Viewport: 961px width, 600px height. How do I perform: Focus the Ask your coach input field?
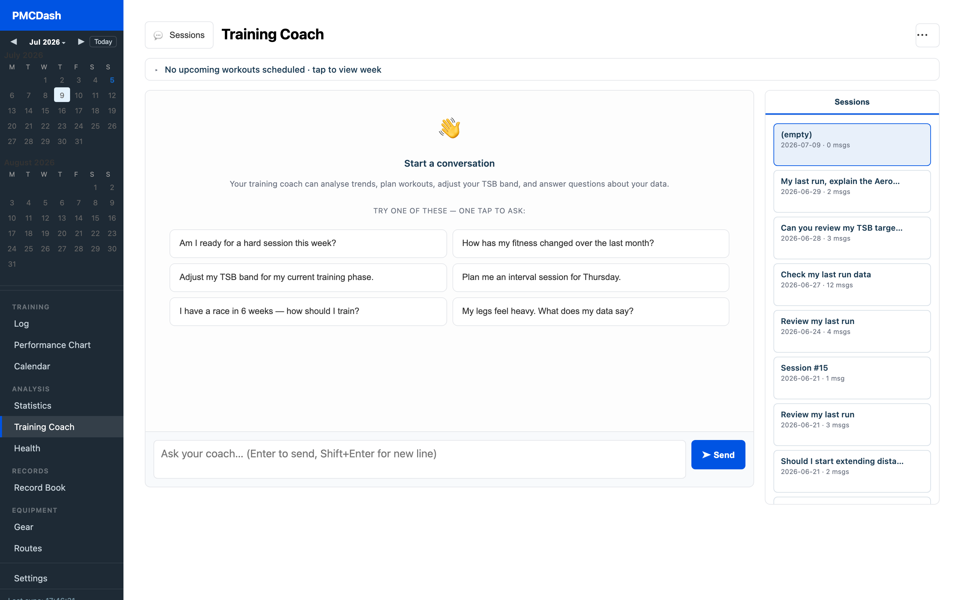(x=419, y=459)
